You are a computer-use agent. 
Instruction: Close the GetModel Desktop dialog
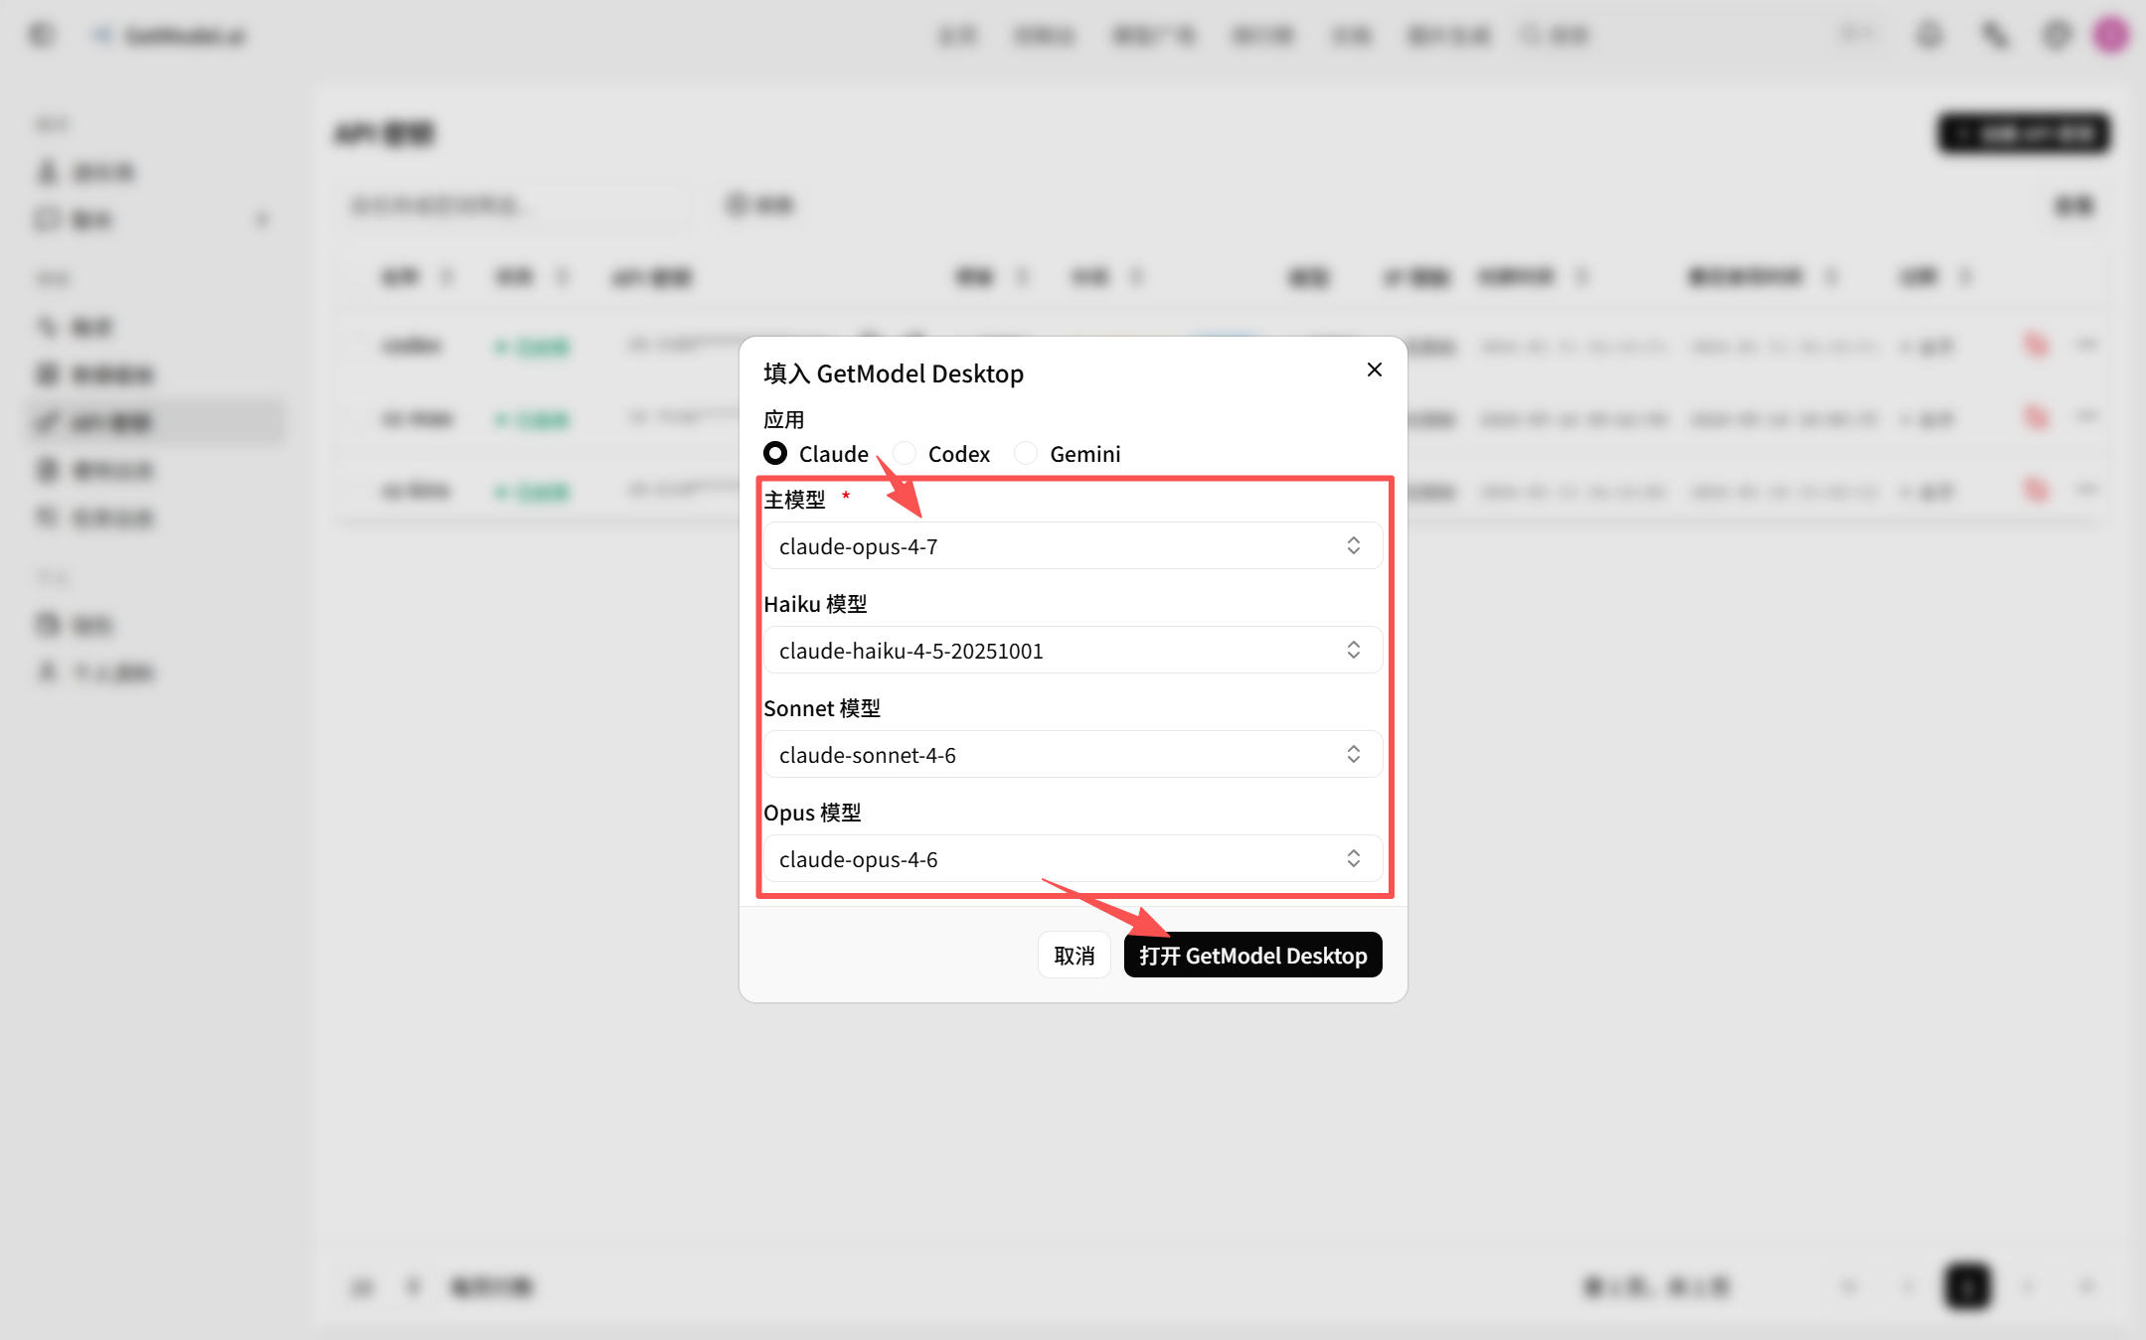(x=1374, y=370)
